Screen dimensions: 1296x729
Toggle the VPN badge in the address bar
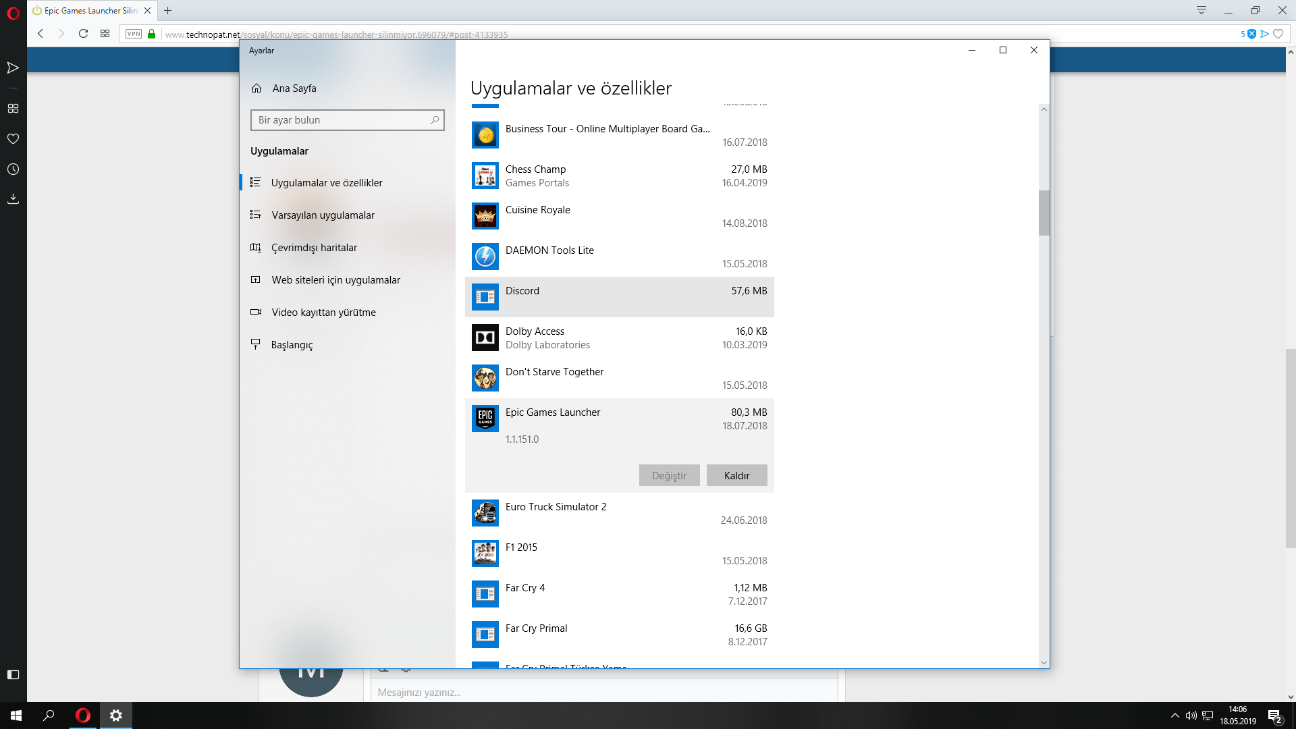coord(134,34)
